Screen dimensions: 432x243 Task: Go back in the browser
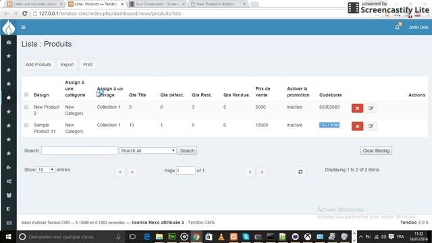click(x=6, y=13)
